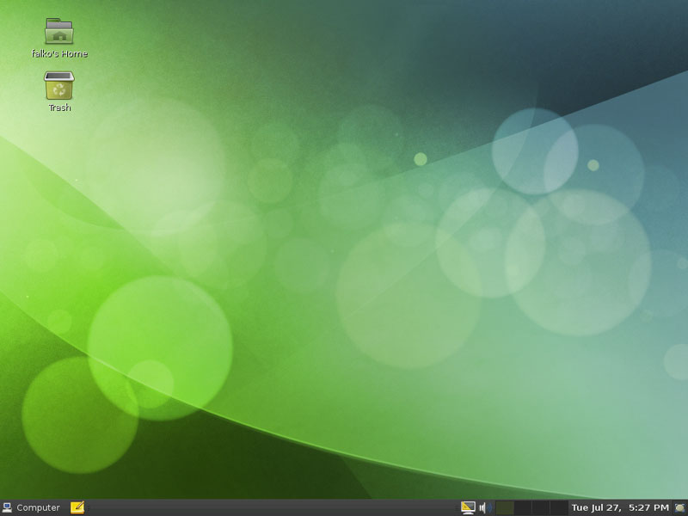
Task: Switch to the third workspace
Action: click(x=541, y=507)
